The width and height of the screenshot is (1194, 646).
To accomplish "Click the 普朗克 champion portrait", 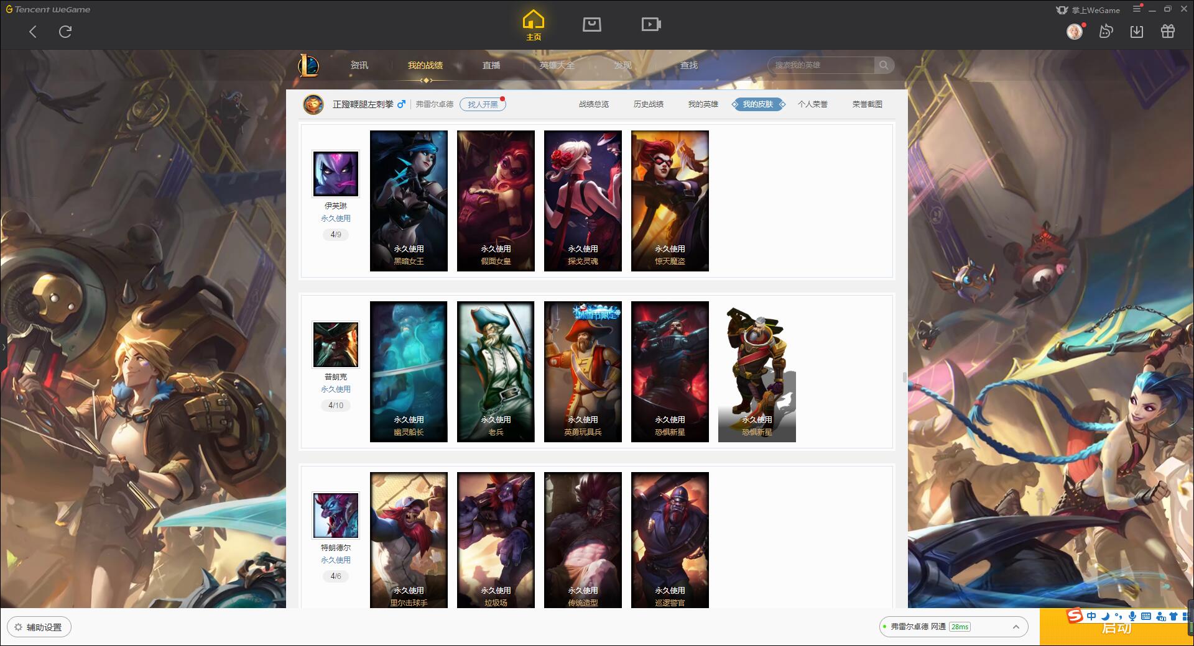I will click(x=336, y=344).
